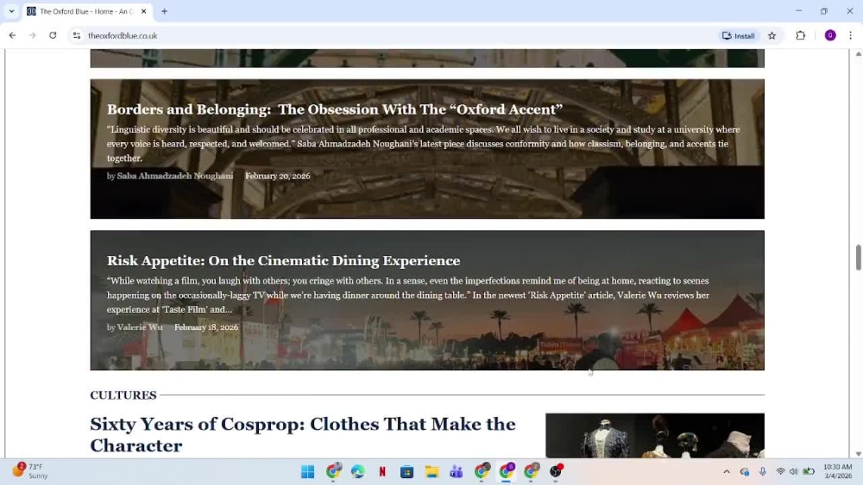Install the Oxford Blue web app
This screenshot has height=485, width=863.
click(x=739, y=35)
